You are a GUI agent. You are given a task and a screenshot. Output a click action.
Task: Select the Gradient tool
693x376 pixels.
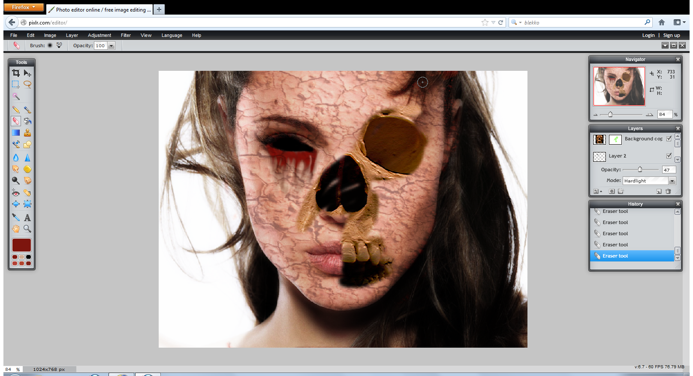tap(16, 133)
